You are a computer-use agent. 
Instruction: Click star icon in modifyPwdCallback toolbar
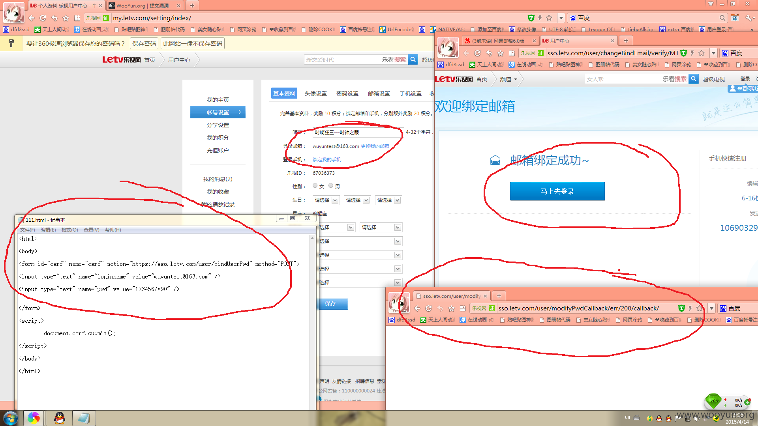452,308
